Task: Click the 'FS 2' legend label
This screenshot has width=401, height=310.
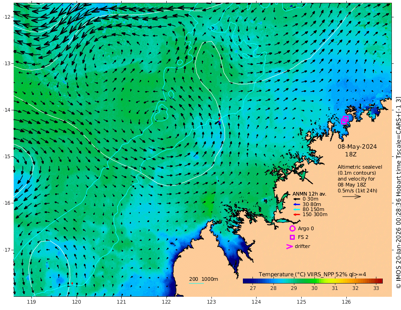Action: (x=303, y=237)
